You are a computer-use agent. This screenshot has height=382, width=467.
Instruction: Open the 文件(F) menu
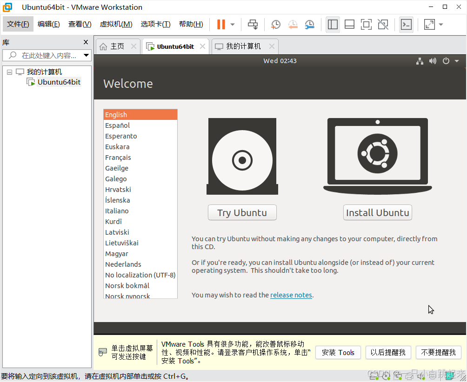pos(18,24)
